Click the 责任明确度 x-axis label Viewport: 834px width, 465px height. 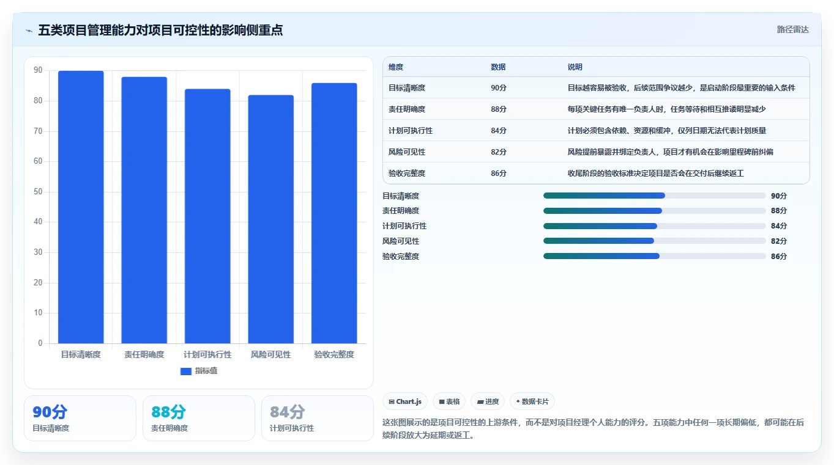[144, 354]
